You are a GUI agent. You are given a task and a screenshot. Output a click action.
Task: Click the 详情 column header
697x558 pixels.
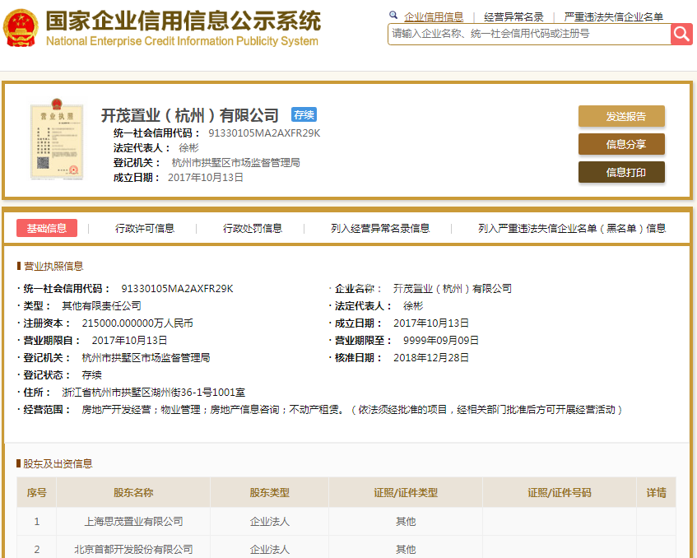[x=656, y=492]
